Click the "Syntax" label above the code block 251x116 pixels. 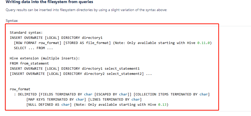(x=12, y=21)
